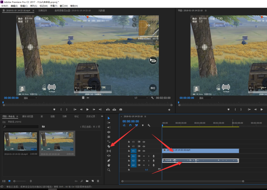Switch to the 媒体浏览器 tab
The height and width of the screenshot is (190, 267).
pos(28,117)
